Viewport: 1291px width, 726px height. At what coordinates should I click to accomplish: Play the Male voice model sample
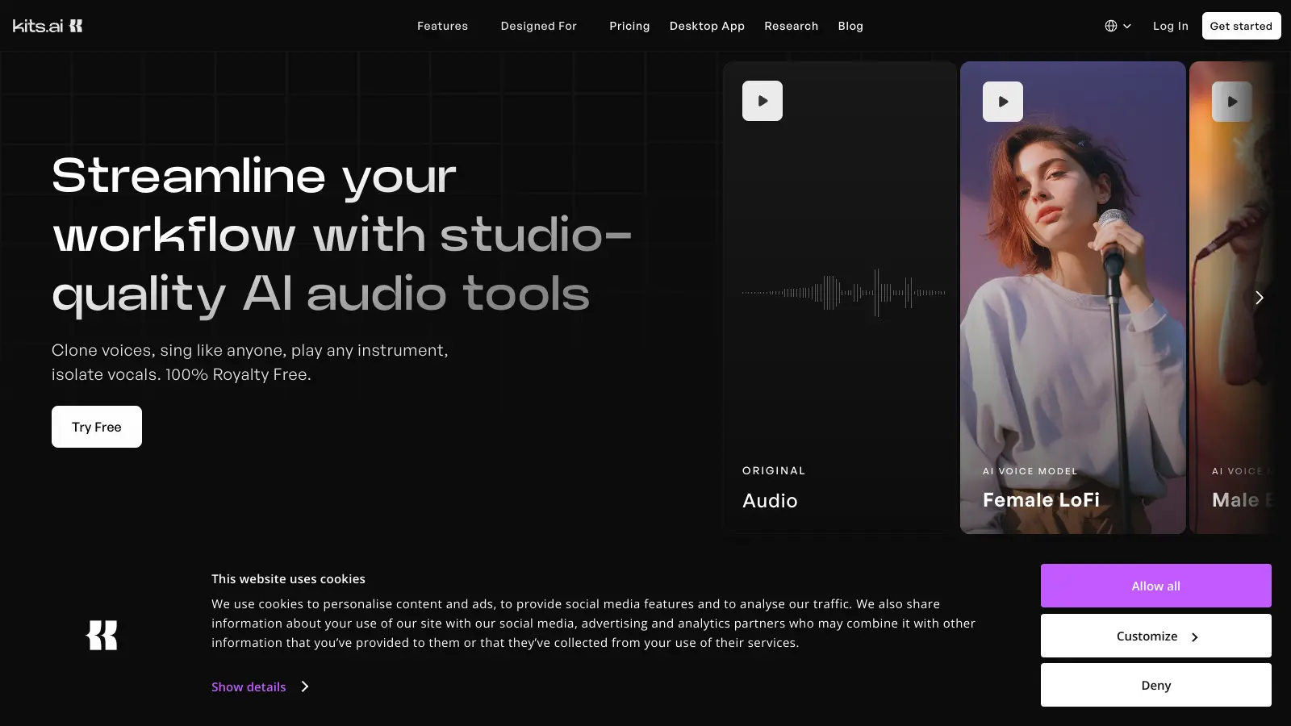(x=1231, y=102)
